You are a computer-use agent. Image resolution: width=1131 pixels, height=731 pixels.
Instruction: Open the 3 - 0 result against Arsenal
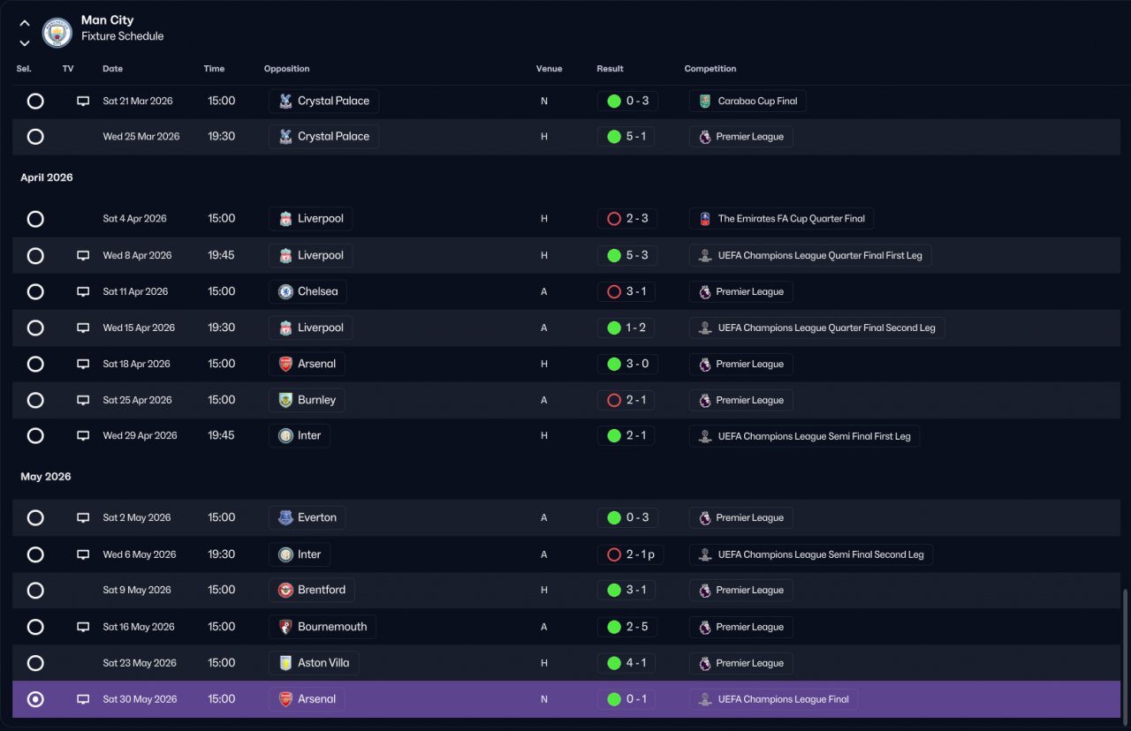pyautogui.click(x=626, y=364)
